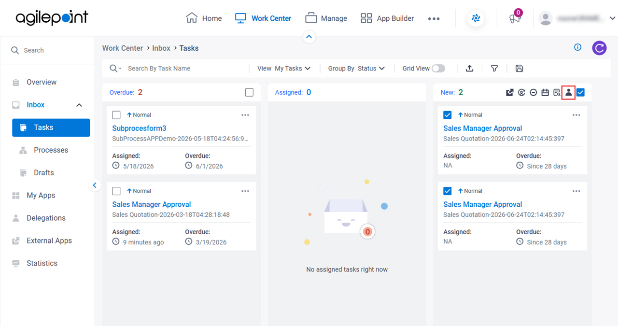Select Drafts in the sidebar

43,173
